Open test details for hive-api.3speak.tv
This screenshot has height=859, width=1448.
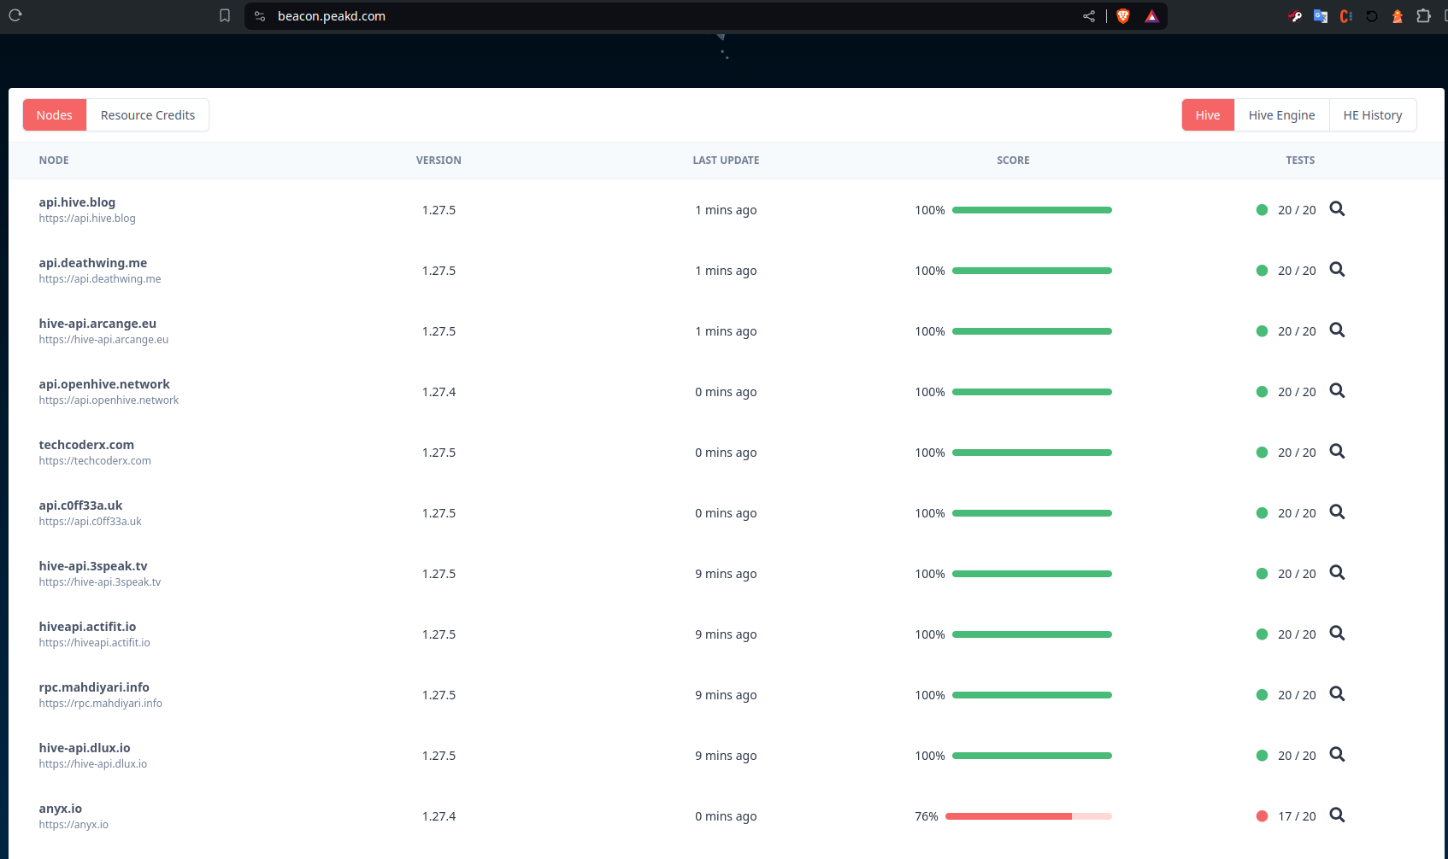[x=1337, y=573]
